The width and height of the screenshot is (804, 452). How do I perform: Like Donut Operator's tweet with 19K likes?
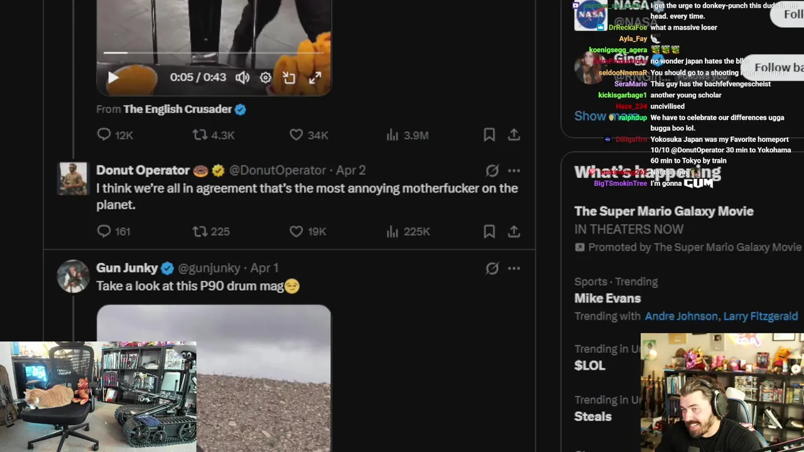click(308, 232)
